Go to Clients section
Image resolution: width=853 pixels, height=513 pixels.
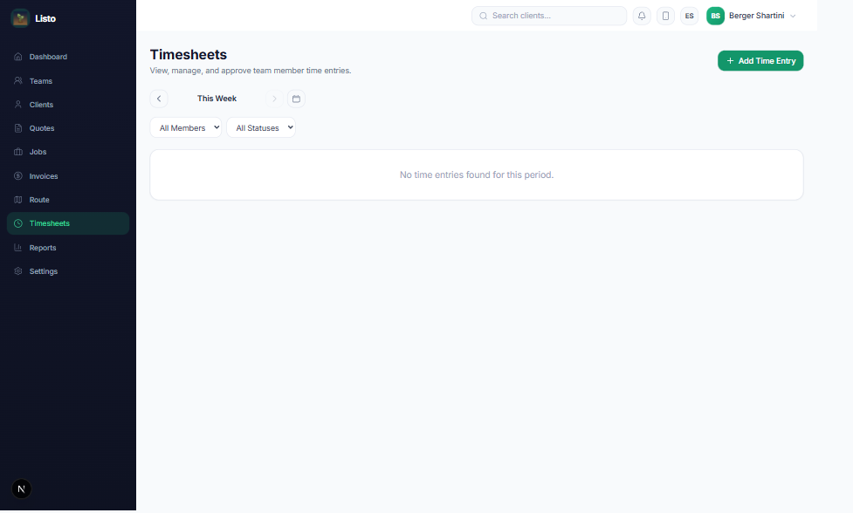pos(68,105)
